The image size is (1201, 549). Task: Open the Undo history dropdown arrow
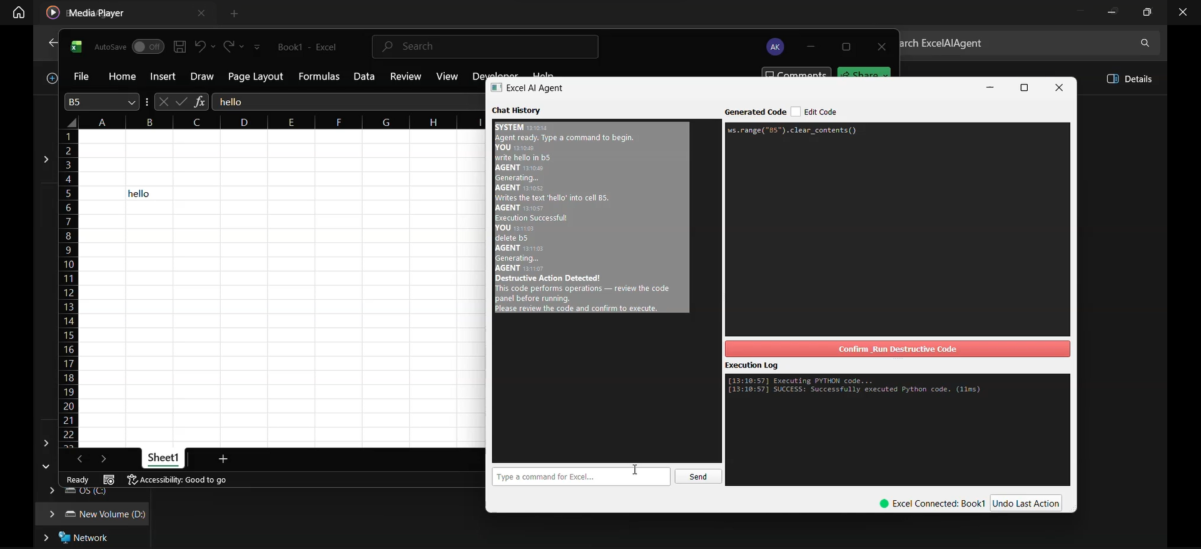(x=213, y=47)
